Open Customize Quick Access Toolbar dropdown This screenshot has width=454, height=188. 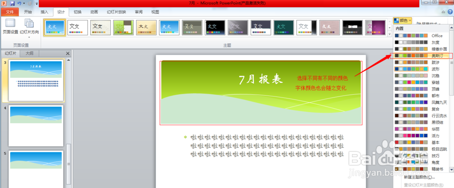tap(37, 4)
